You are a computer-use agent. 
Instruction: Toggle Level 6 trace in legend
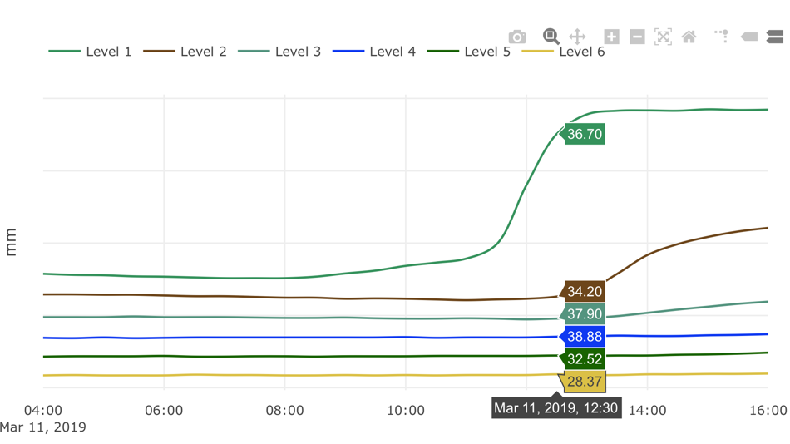pos(563,52)
